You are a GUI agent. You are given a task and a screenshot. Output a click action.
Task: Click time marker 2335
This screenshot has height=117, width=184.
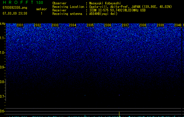pos(90,25)
